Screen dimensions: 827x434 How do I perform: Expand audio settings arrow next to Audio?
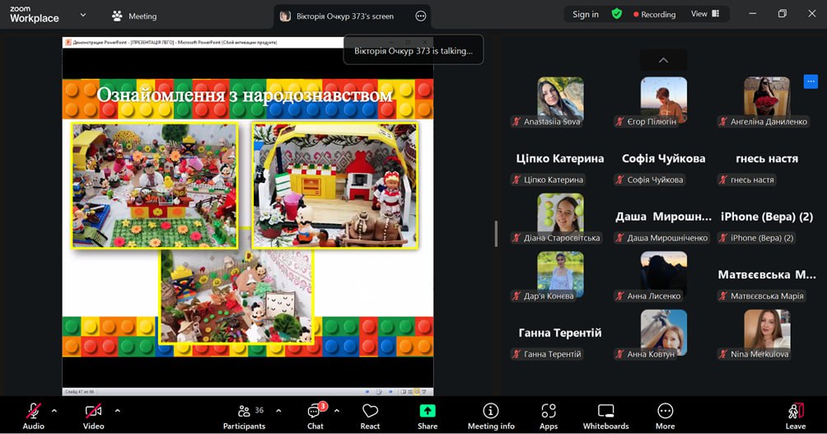pyautogui.click(x=54, y=410)
